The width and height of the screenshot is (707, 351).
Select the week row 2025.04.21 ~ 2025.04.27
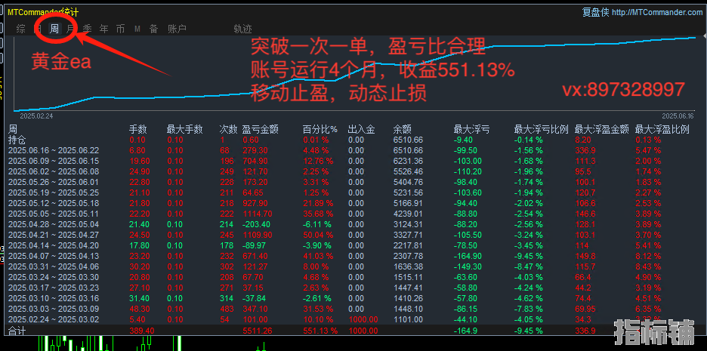[x=353, y=236]
